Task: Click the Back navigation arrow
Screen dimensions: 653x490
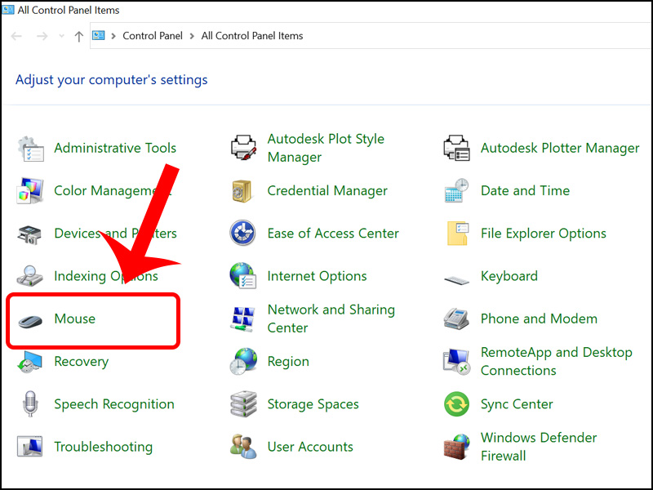Action: [x=17, y=36]
